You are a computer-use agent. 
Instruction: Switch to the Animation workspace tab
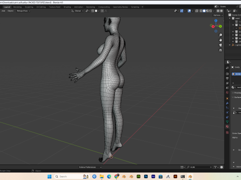coord(78,7)
